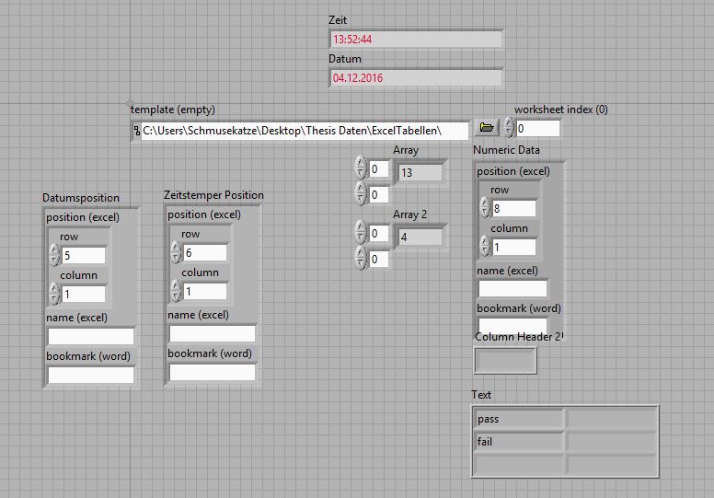Screen dimensions: 714x498
Task: Click the 'pass' cell in Text table
Action: [518, 419]
